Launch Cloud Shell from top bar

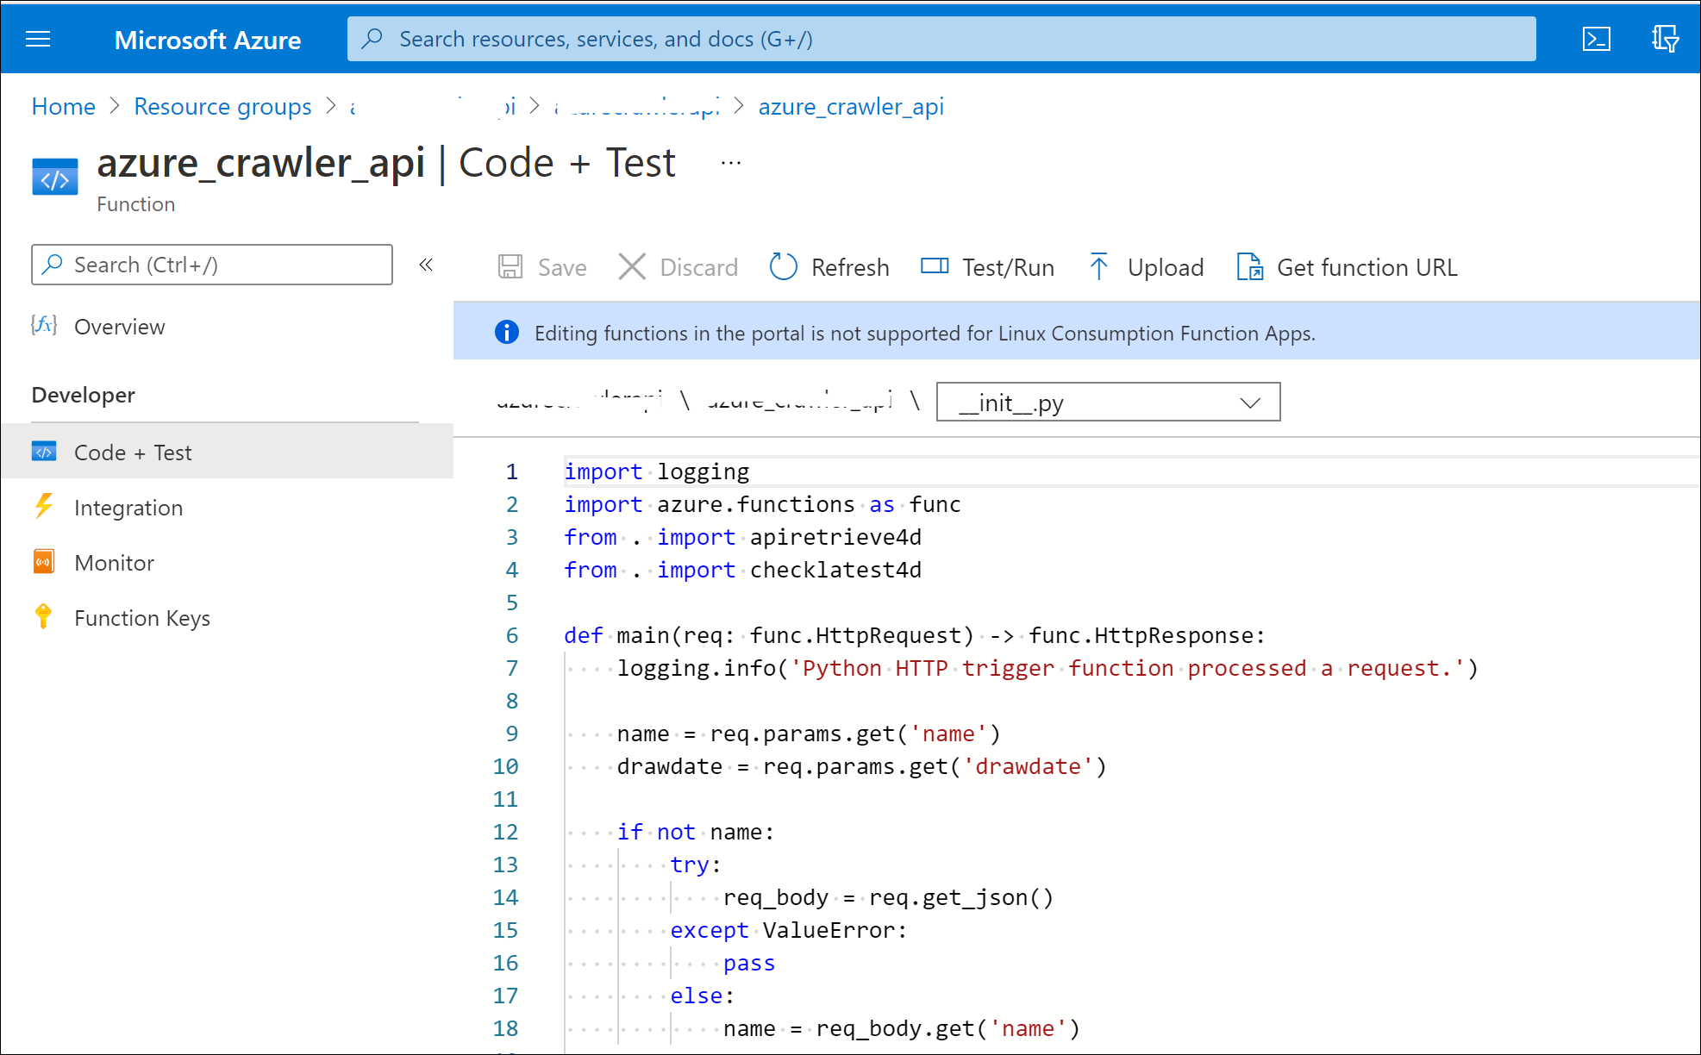[x=1596, y=39]
